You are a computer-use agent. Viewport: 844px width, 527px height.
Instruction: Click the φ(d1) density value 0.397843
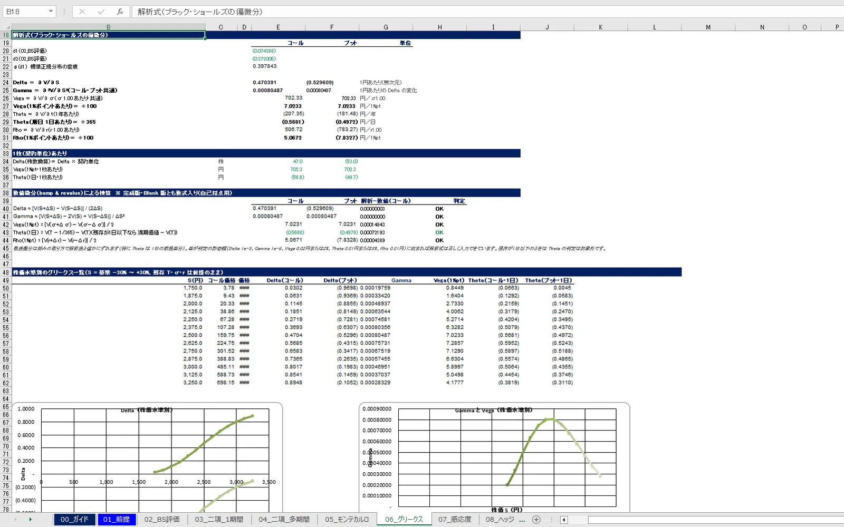[264, 66]
